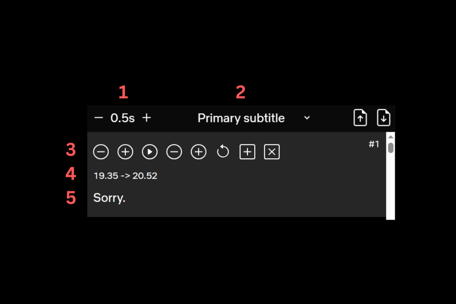This screenshot has width=456, height=304.
Task: Click the subtitle text "Sorry."
Action: click(109, 198)
